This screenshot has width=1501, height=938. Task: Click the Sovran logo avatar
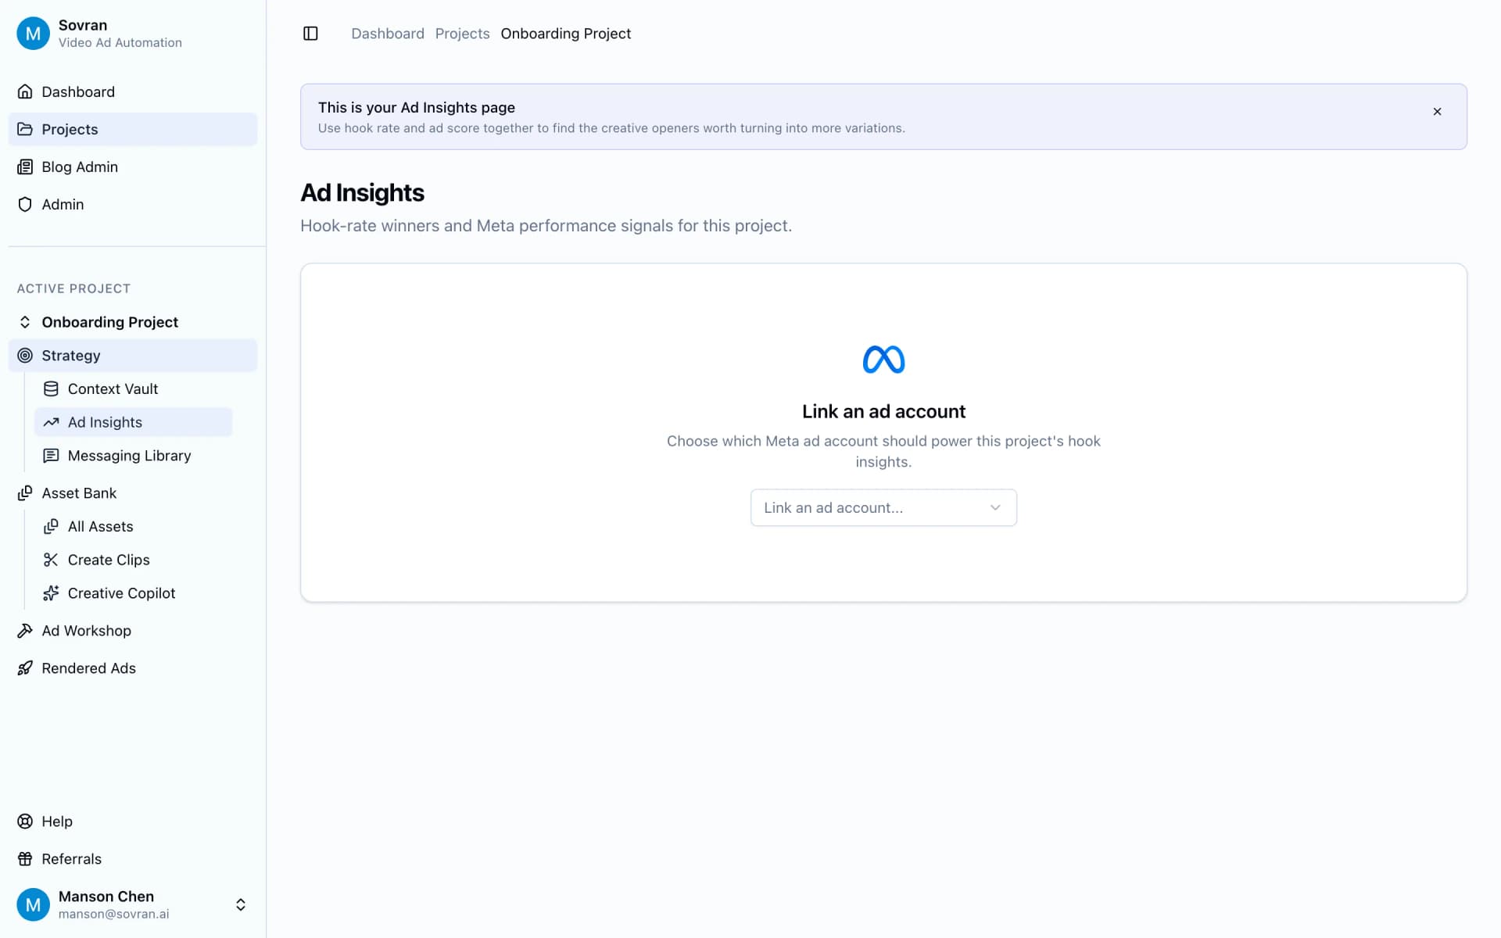33,34
